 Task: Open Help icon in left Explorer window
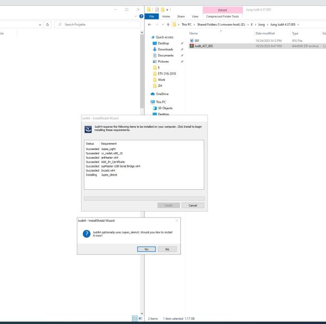(x=141, y=16)
